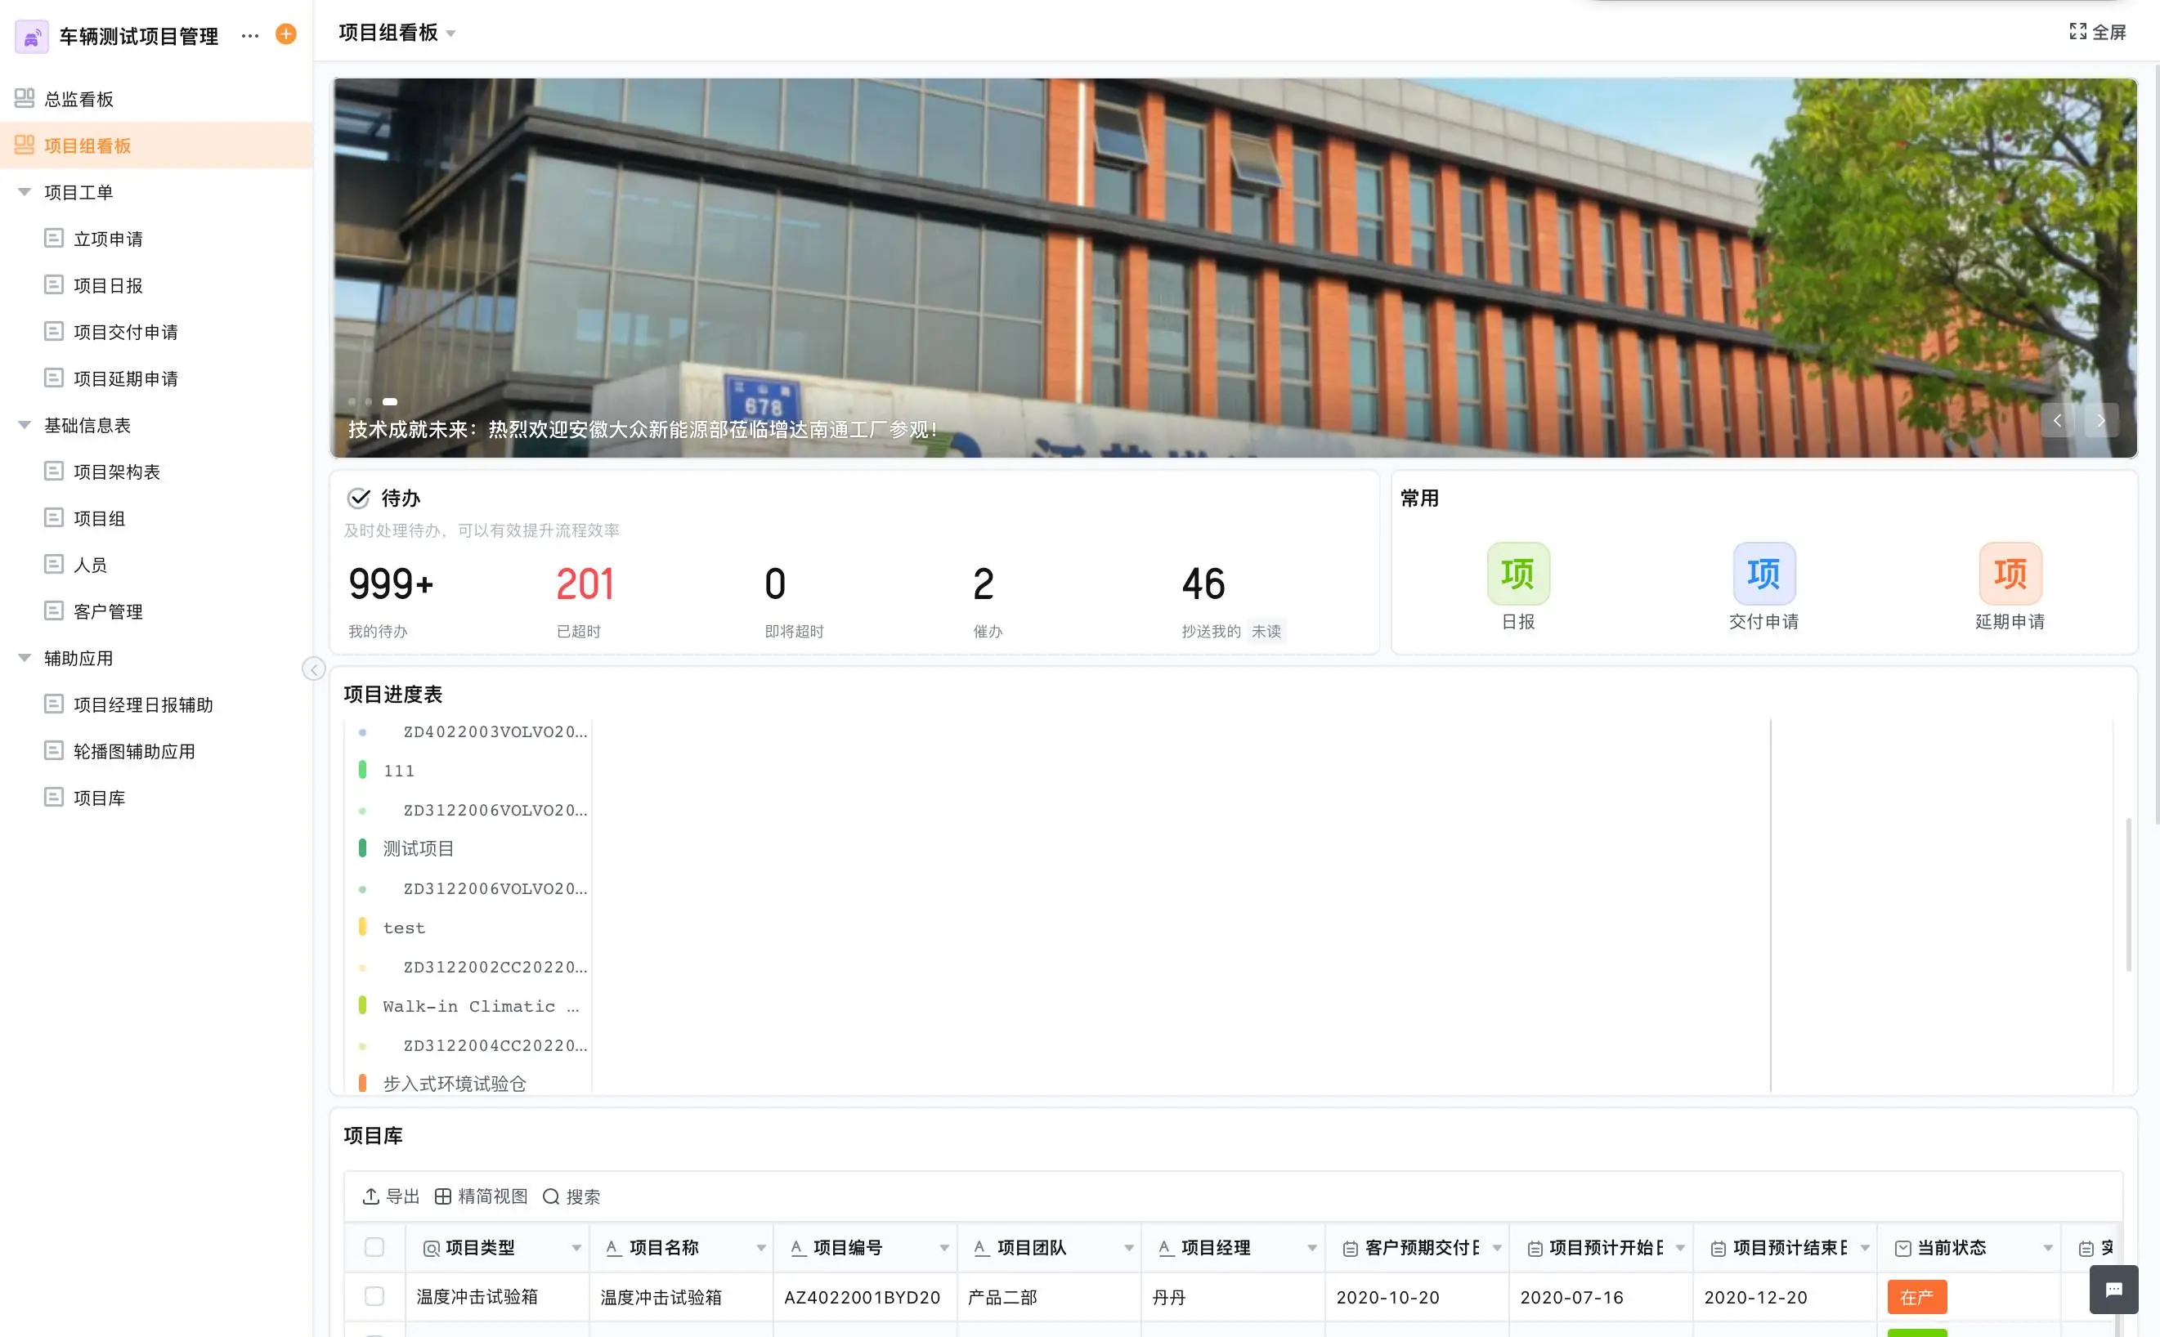Enter 全屏 fullscreen mode
This screenshot has height=1337, width=2160.
point(2097,32)
